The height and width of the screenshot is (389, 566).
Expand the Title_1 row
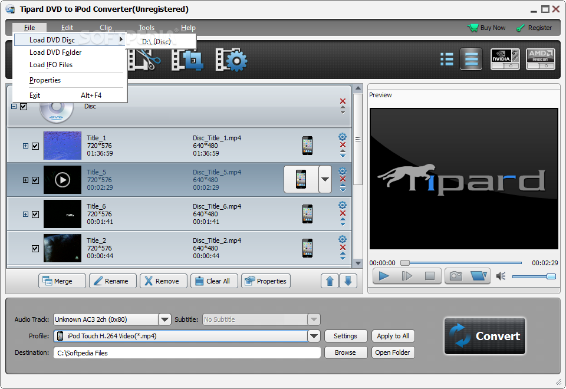click(x=25, y=146)
